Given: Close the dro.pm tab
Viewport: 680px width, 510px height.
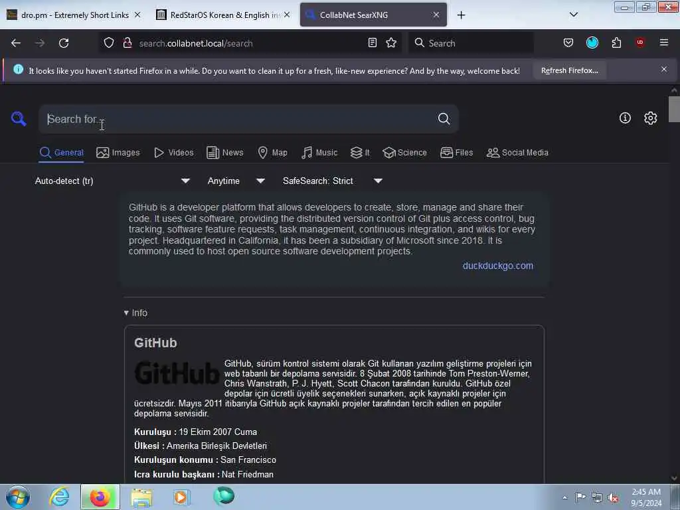Looking at the screenshot, I should click(137, 15).
